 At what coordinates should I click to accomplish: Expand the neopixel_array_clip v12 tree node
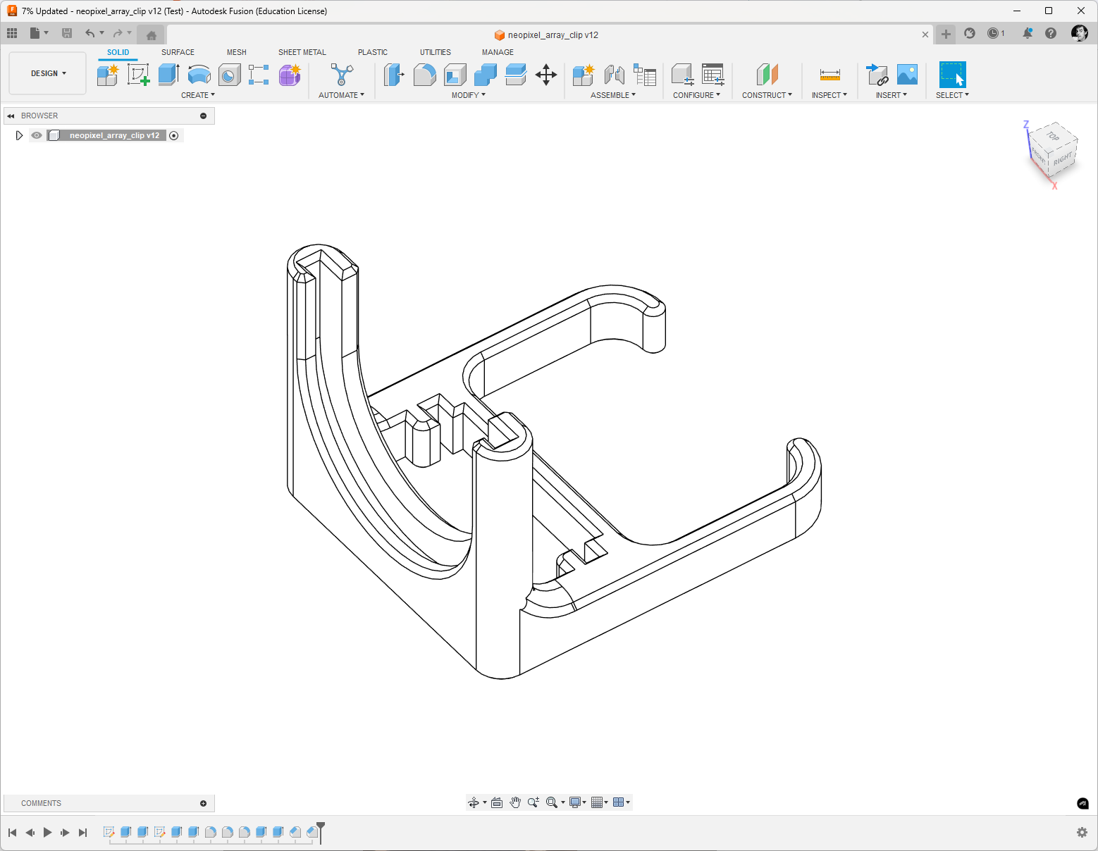[19, 135]
